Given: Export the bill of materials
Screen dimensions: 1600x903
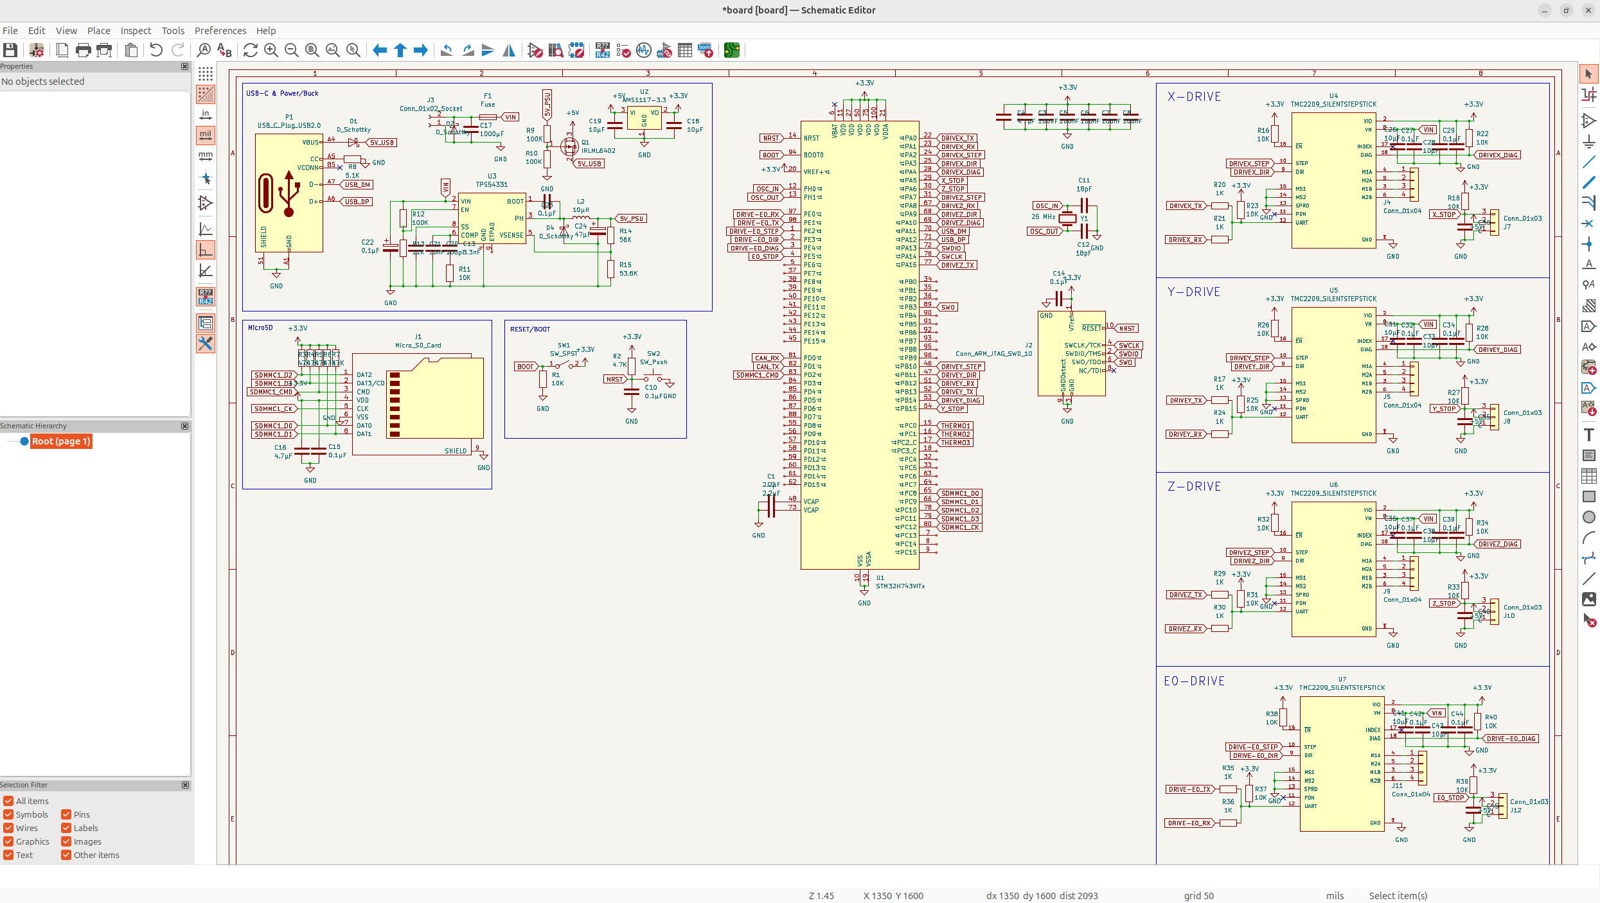Looking at the screenshot, I should click(705, 49).
